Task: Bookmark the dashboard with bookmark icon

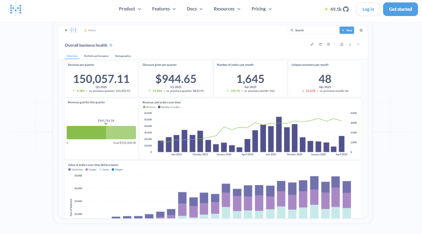Action: [342, 44]
